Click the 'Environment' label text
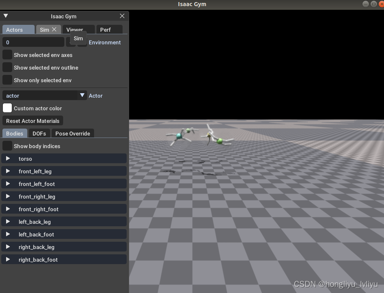The image size is (384, 293). click(x=105, y=42)
